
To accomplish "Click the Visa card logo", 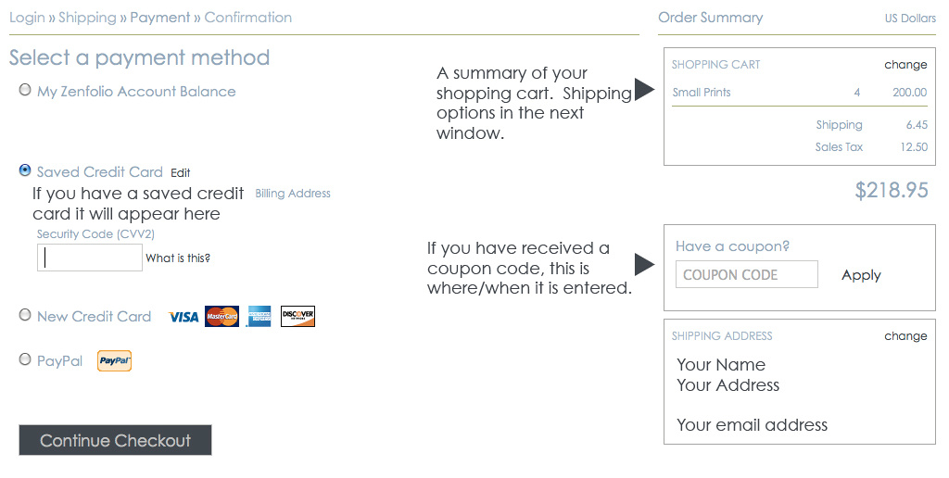I will 183,317.
